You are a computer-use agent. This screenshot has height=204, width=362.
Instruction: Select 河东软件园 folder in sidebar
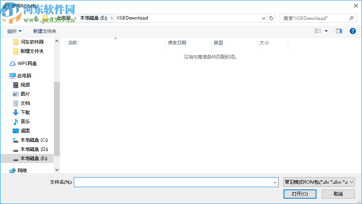(32, 42)
